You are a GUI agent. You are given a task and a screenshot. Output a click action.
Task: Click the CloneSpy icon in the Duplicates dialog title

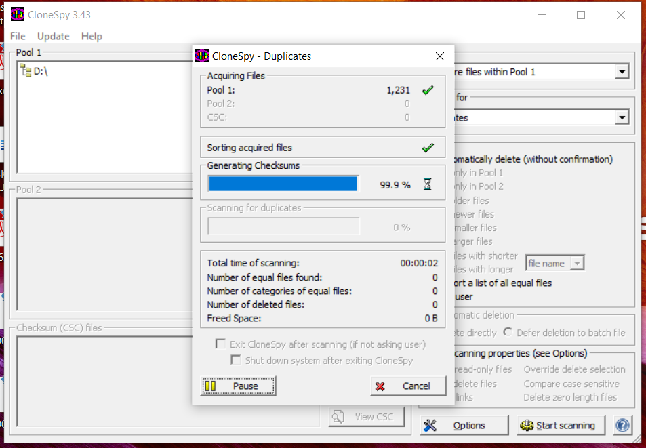pos(202,56)
